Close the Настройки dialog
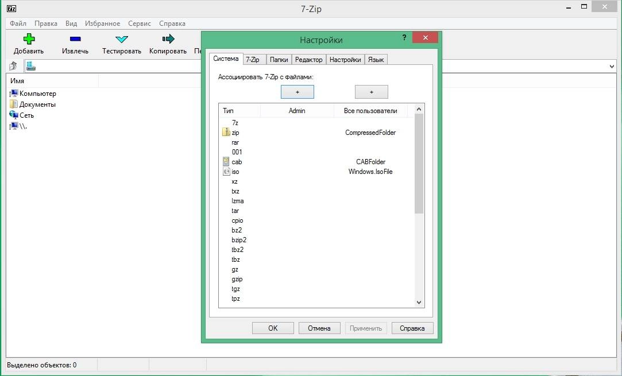622x376 pixels. point(425,38)
